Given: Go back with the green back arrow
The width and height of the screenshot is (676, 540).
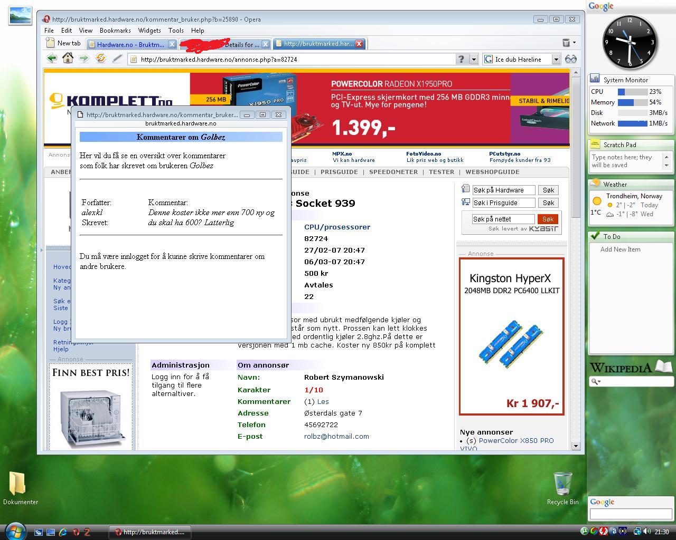Looking at the screenshot, I should coord(52,59).
